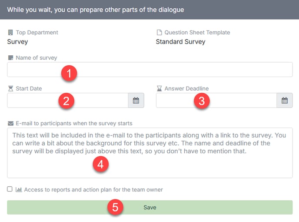Click the e-mail to participants text area
The width and height of the screenshot is (299, 222).
click(149, 153)
